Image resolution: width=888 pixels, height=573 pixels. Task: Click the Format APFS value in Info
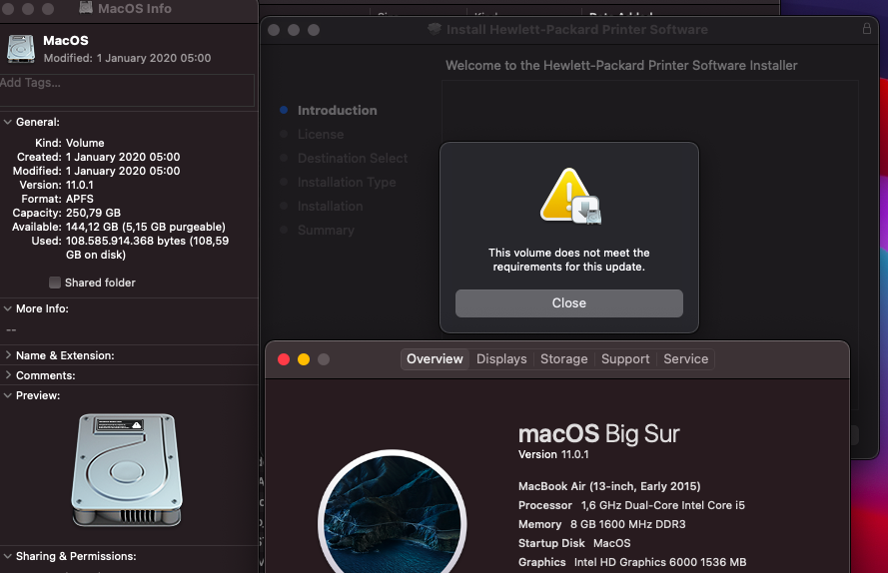click(79, 199)
